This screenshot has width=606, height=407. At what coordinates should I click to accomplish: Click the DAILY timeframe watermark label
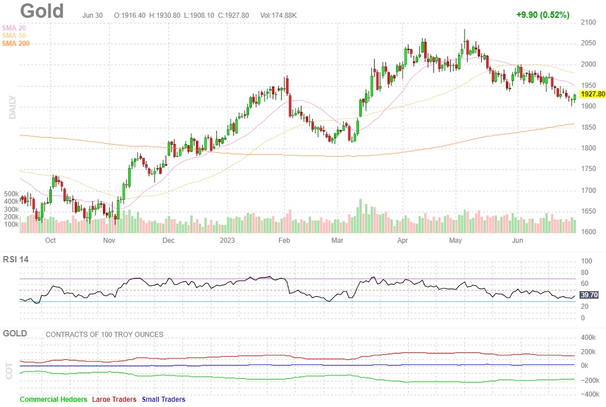tap(13, 107)
